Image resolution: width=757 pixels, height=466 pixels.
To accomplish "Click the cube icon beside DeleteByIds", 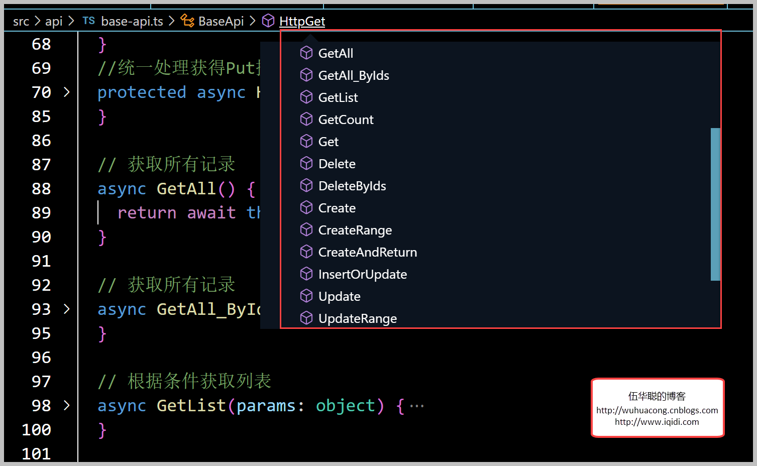I will 306,185.
